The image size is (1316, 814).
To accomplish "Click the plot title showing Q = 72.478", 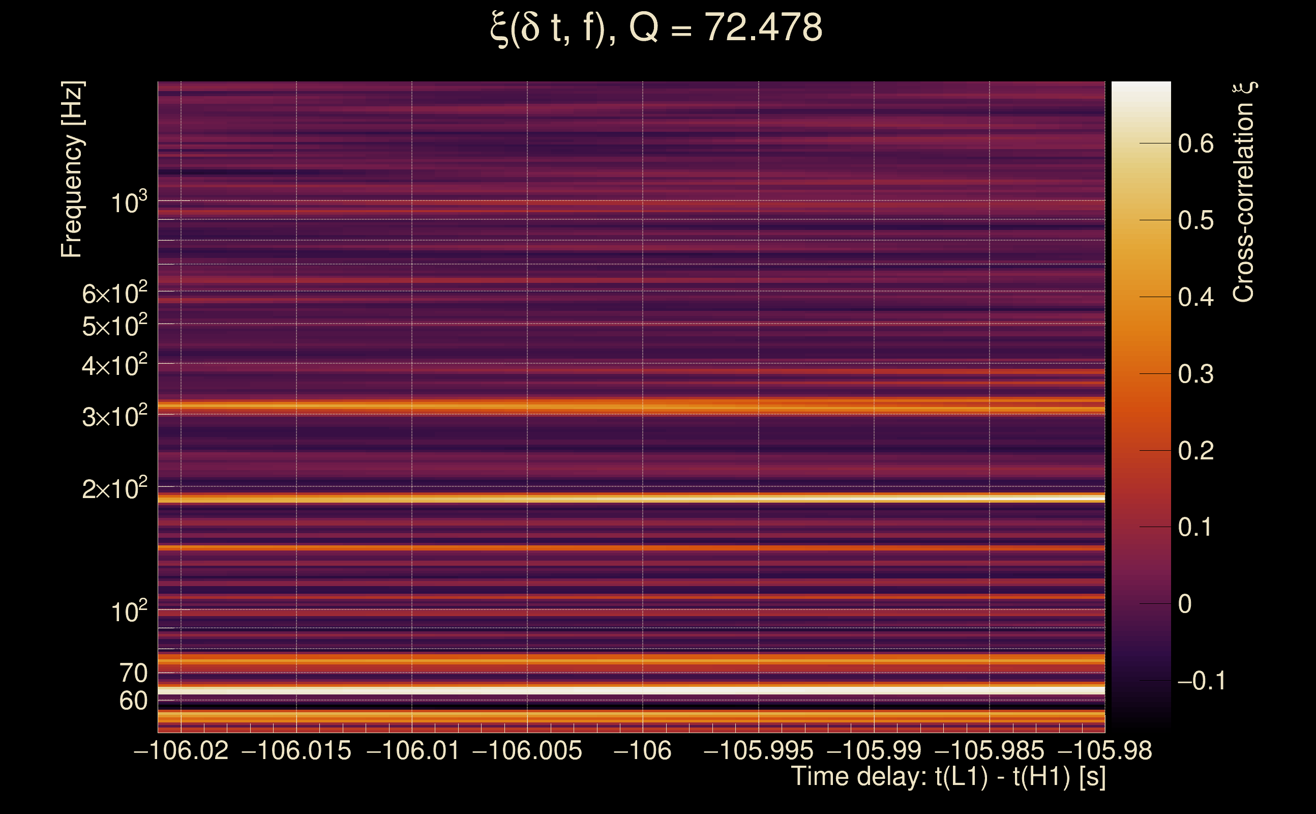I will tap(656, 28).
